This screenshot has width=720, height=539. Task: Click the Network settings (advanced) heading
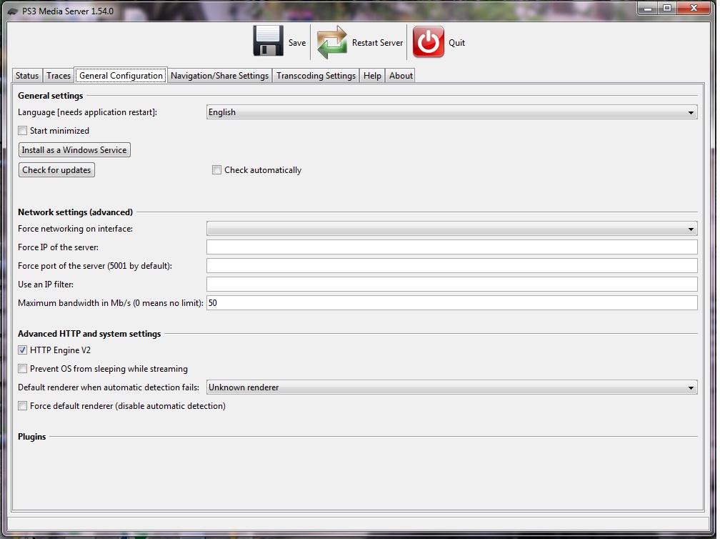(x=75, y=212)
